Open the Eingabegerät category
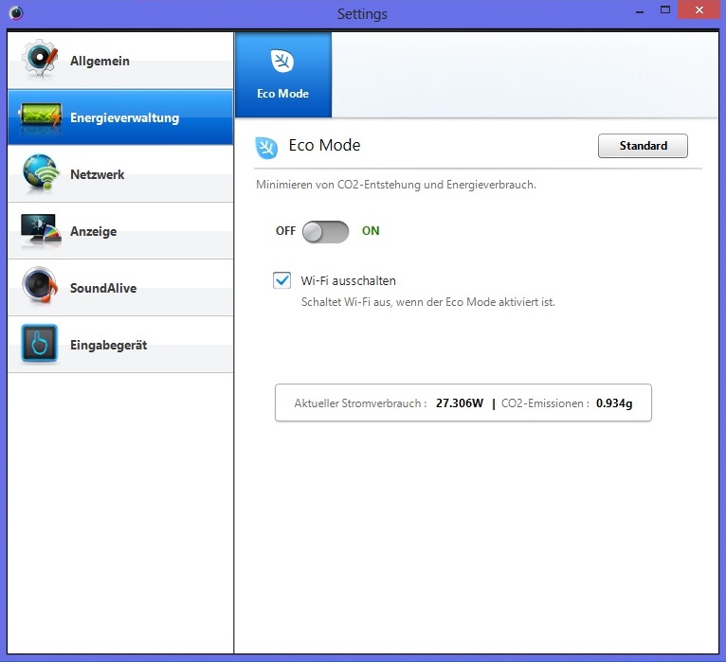 tap(120, 345)
